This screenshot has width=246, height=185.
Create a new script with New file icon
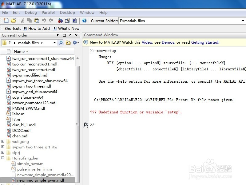tap(6, 21)
